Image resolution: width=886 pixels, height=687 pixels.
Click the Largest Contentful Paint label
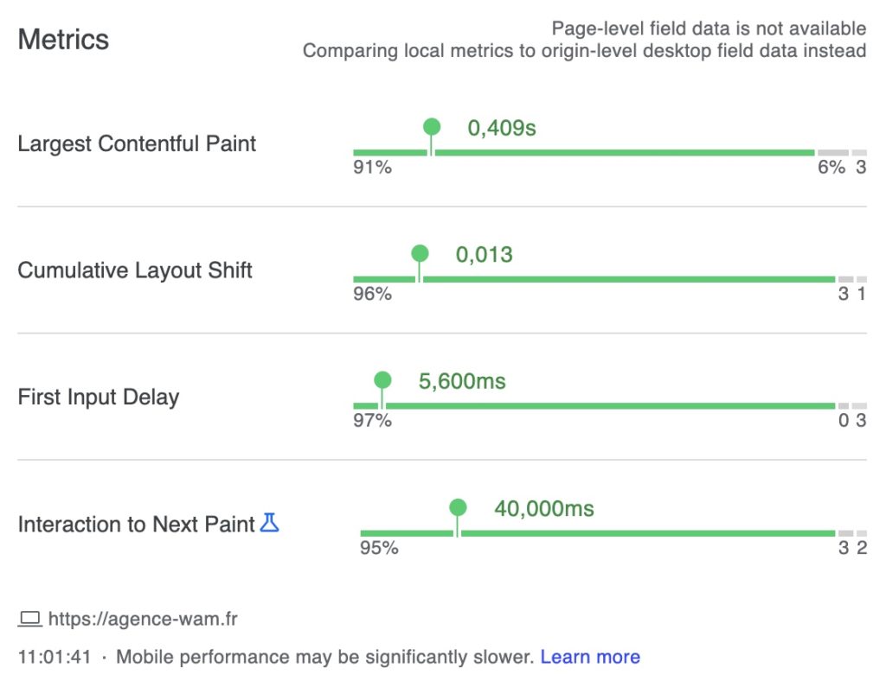[137, 143]
